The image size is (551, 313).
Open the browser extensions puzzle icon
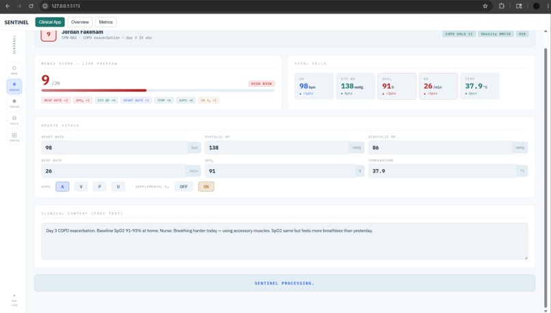(x=502, y=6)
